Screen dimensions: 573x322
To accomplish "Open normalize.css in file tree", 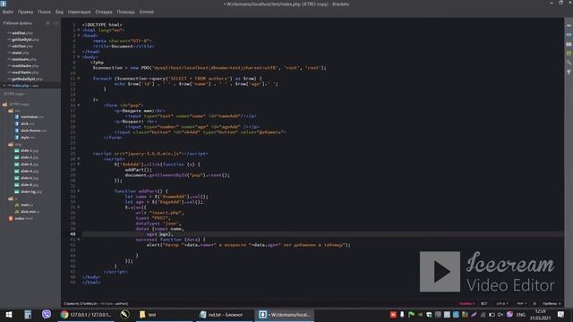I will click(32, 117).
